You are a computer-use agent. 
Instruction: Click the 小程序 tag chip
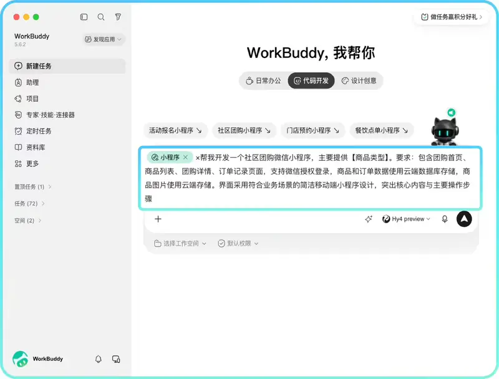[x=170, y=157]
